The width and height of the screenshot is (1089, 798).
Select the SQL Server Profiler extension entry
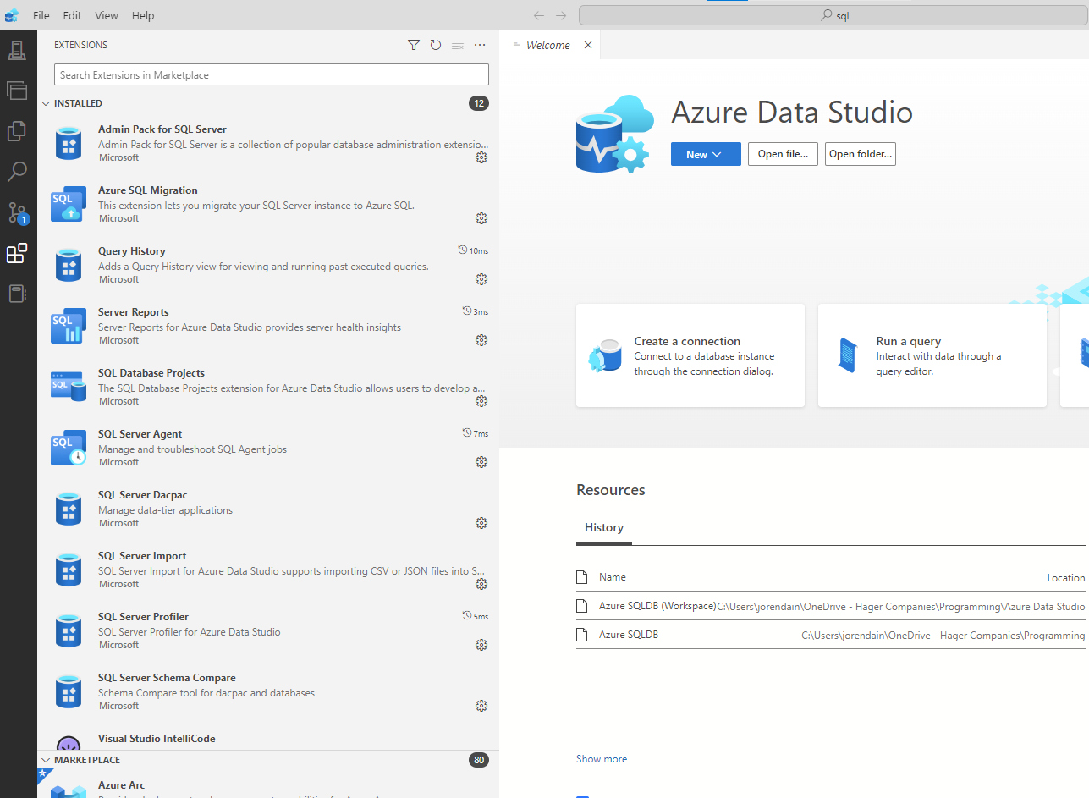pos(268,630)
